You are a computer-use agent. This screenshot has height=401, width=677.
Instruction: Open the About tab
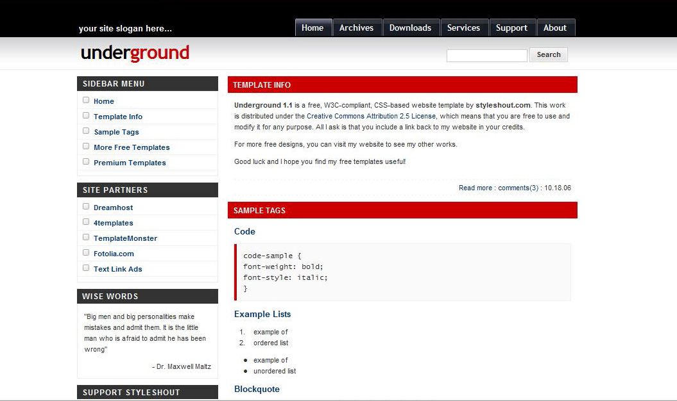[555, 28]
